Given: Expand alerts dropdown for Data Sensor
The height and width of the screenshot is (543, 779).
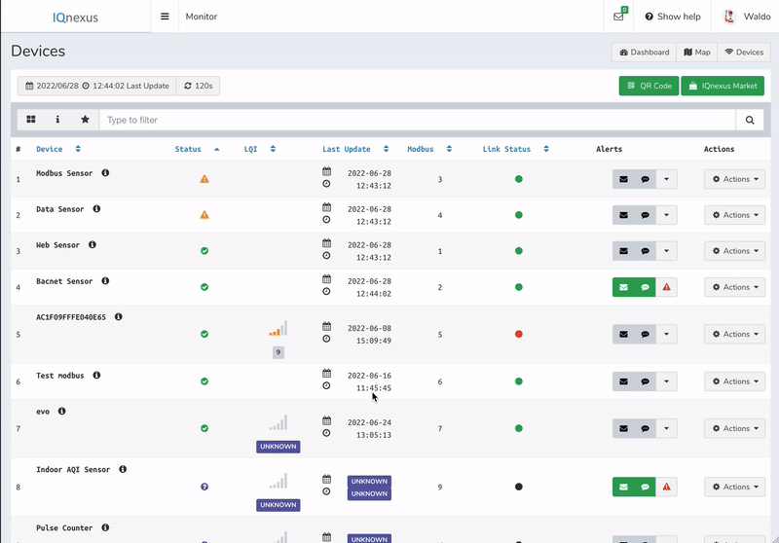Looking at the screenshot, I should point(667,215).
